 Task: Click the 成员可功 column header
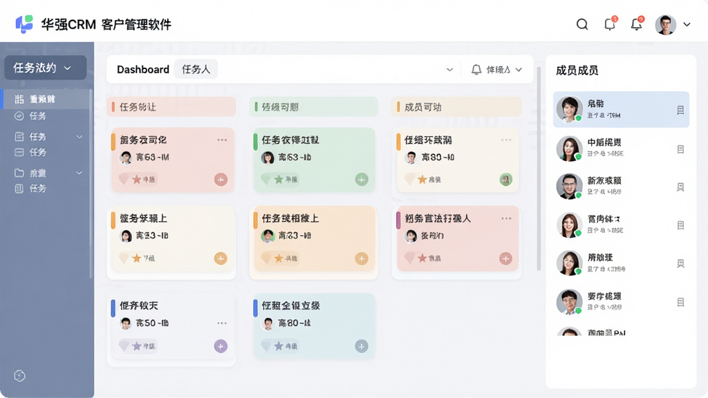(456, 107)
